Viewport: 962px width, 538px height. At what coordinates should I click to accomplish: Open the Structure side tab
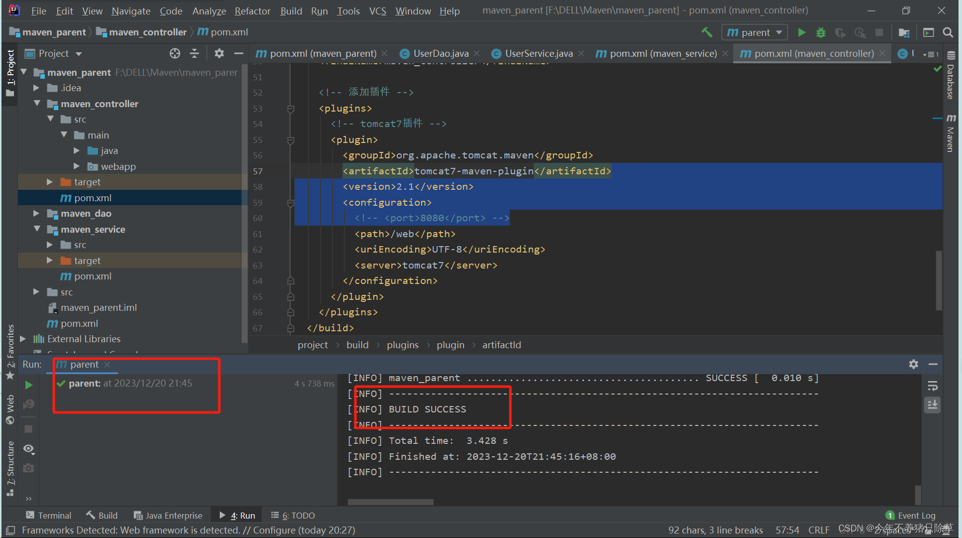tap(10, 468)
